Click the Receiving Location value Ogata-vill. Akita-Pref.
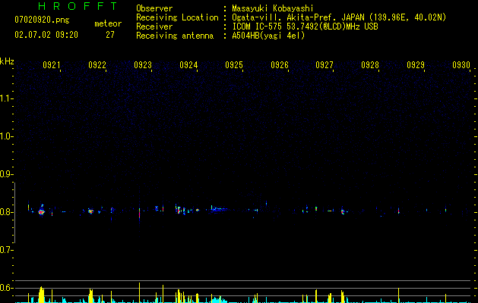Screen dimensions: 478x303 [x=285, y=17]
